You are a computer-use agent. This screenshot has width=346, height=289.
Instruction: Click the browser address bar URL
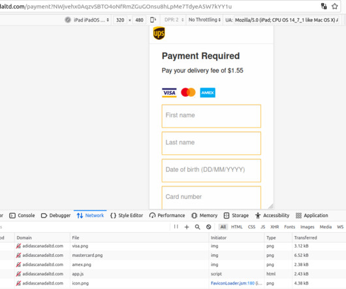coord(116,7)
